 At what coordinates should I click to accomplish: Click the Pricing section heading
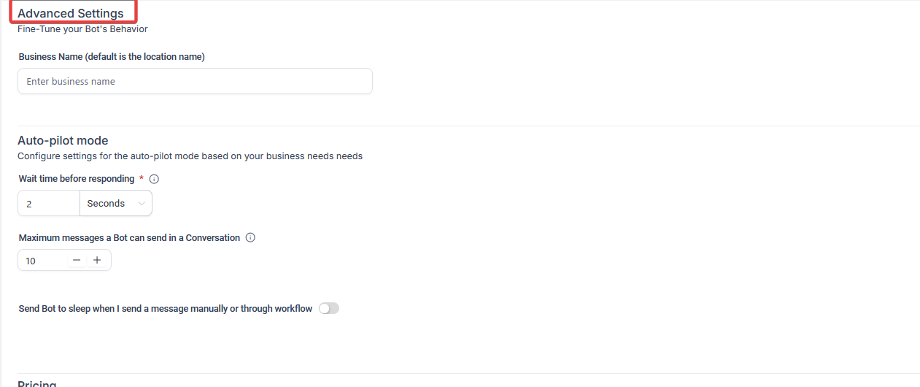[x=37, y=383]
